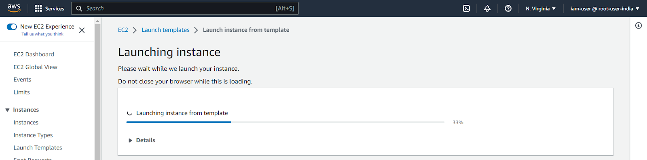The height and width of the screenshot is (160, 647).
Task: Expand the Details section
Action: coord(142,140)
